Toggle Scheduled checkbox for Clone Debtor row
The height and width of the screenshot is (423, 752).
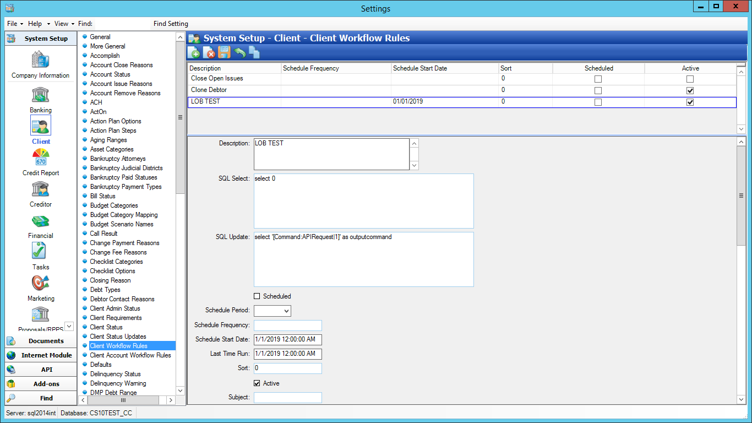click(598, 91)
